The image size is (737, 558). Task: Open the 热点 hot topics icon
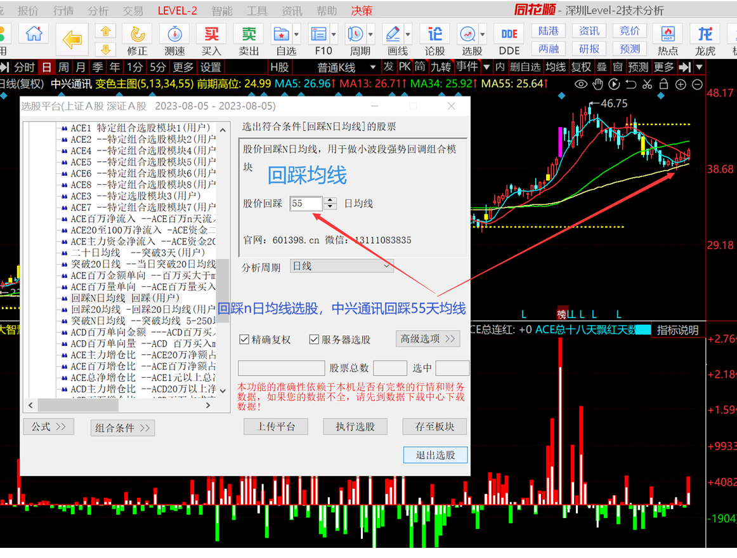click(668, 40)
